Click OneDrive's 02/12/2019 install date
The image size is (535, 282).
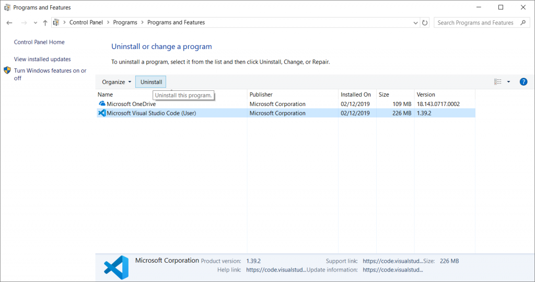pyautogui.click(x=355, y=104)
